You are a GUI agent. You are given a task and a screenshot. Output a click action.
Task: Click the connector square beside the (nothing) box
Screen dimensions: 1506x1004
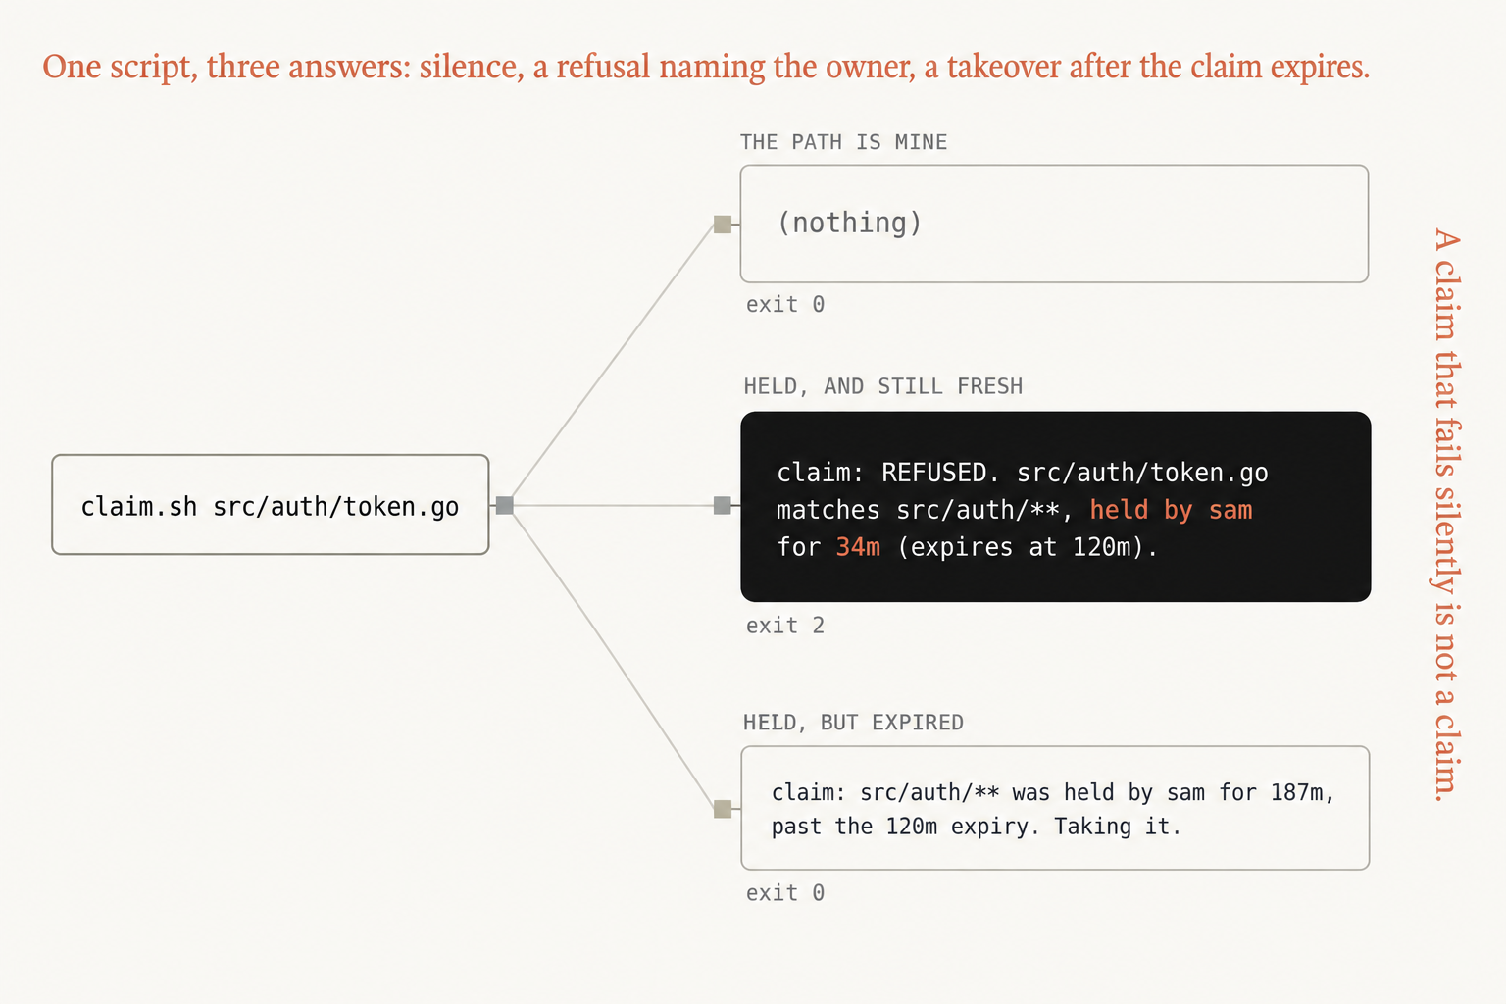[x=723, y=225]
